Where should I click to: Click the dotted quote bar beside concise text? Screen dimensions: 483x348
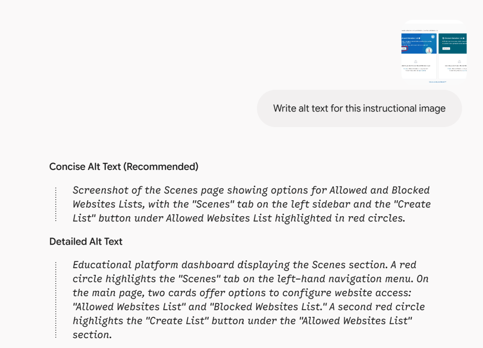coord(56,204)
